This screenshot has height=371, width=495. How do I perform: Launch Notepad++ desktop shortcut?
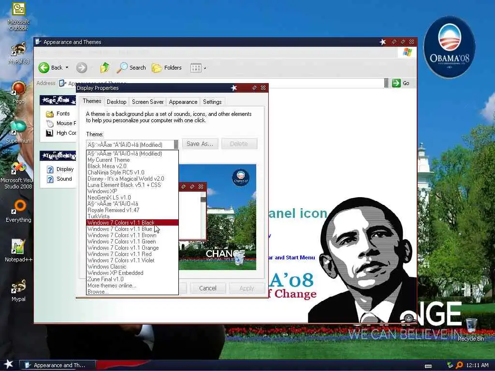[x=18, y=251]
